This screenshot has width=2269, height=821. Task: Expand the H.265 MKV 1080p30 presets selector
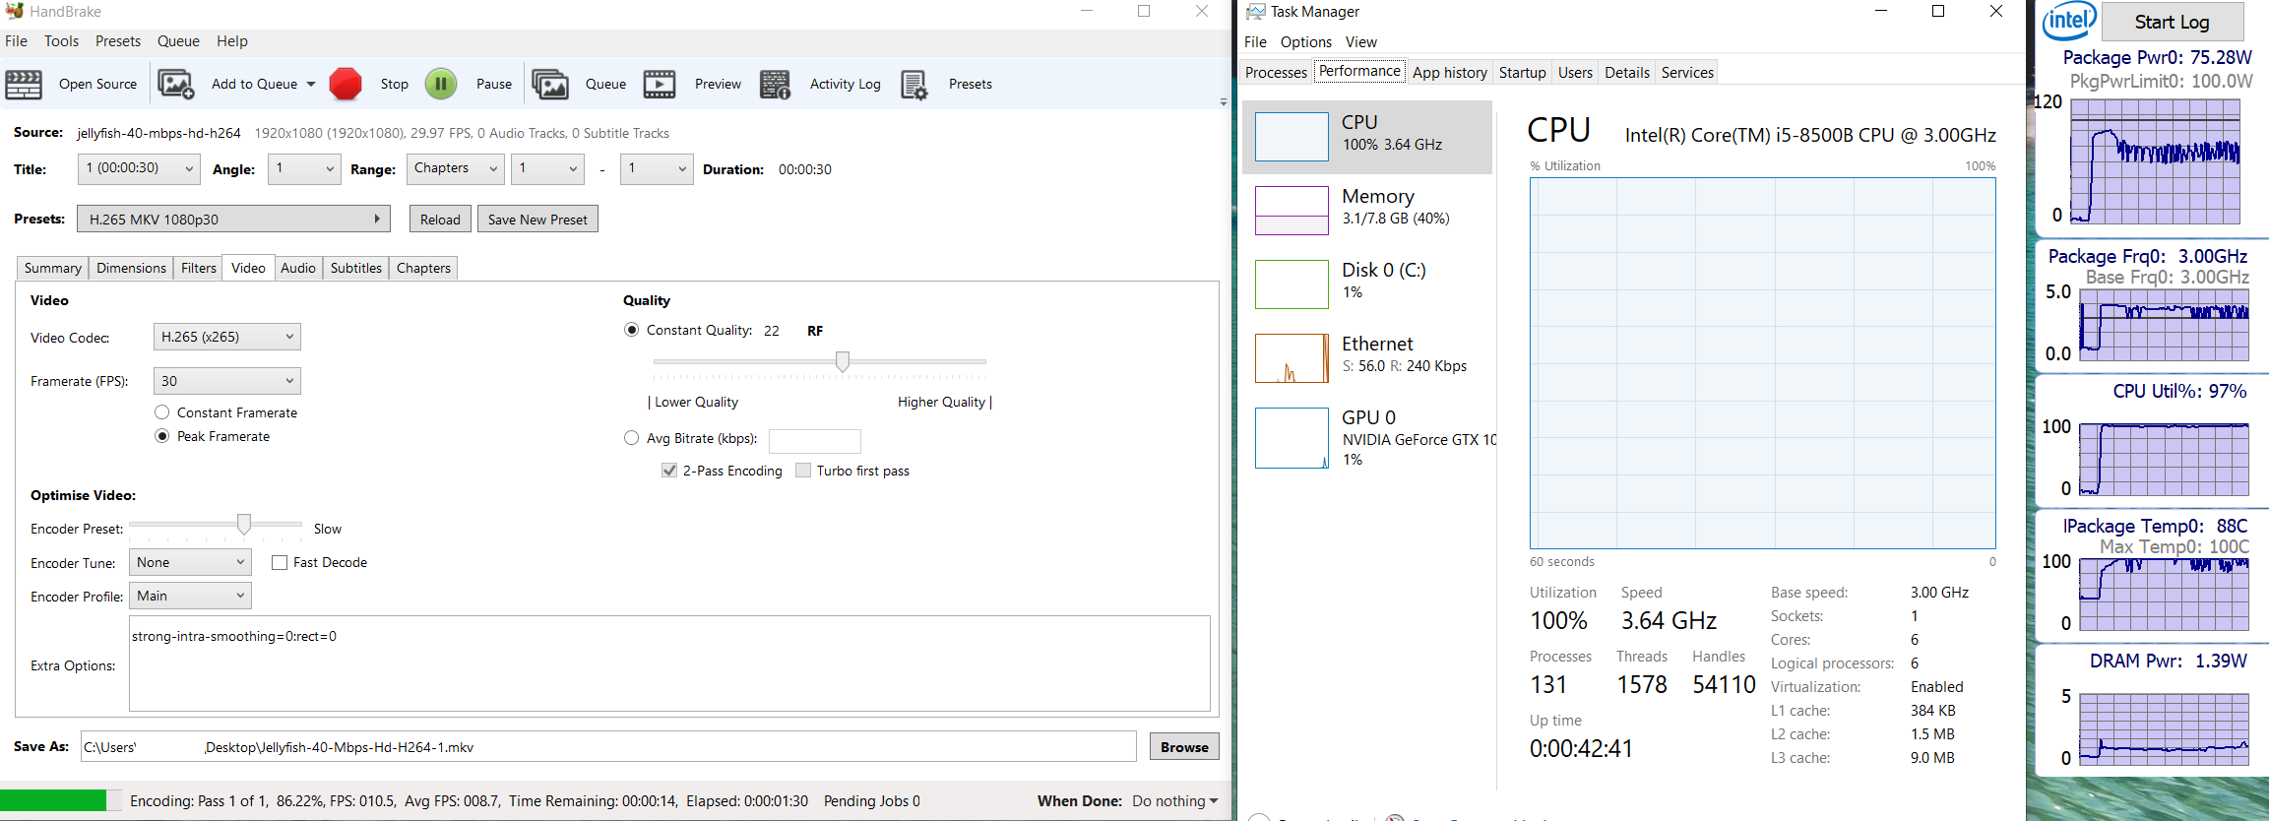click(233, 219)
